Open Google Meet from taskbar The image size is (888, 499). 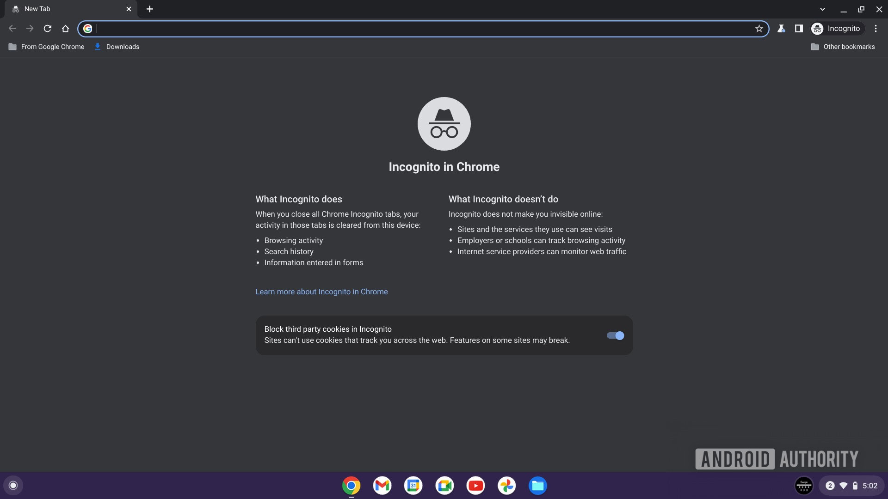tap(444, 486)
